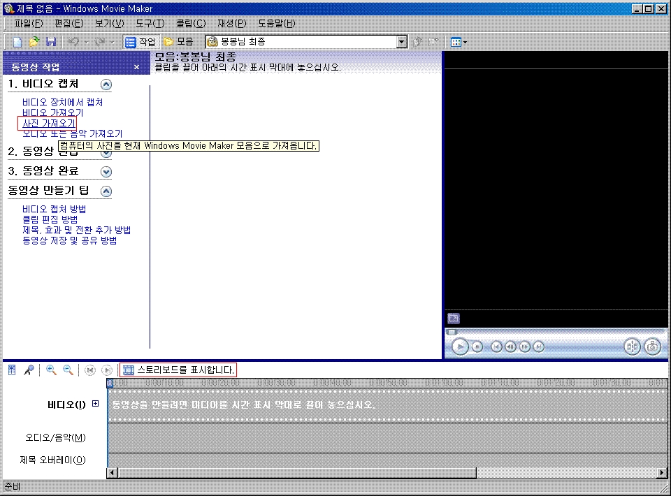Redo the last undone action

tap(100, 42)
